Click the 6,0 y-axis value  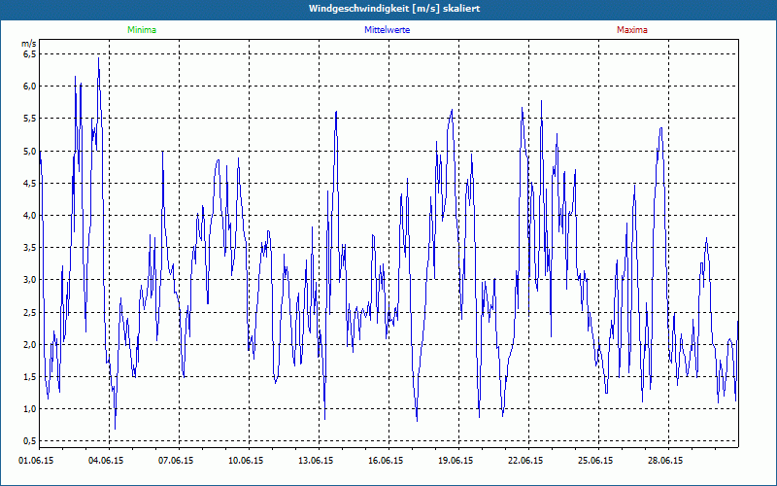30,86
